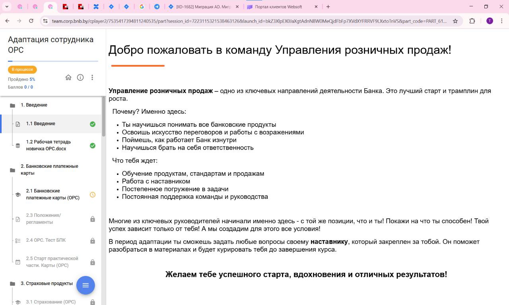This screenshot has width=509, height=305.
Task: Click green checkmark next to 1.1 Введение
Action: [x=93, y=124]
